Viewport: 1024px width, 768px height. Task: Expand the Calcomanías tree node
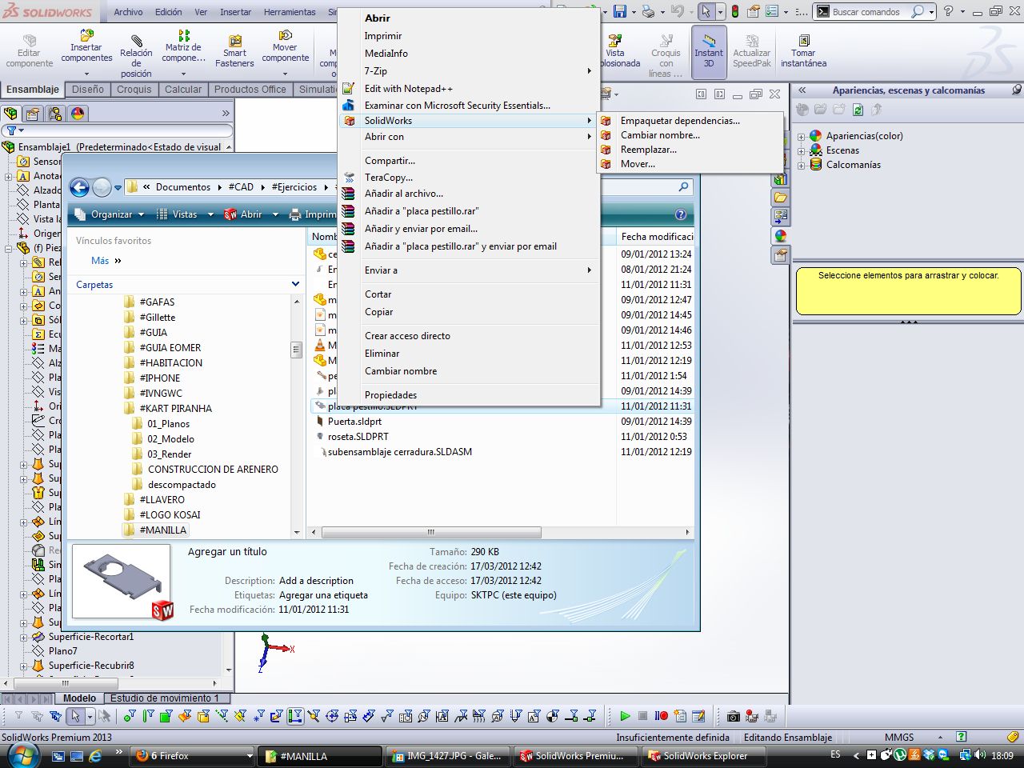pyautogui.click(x=801, y=165)
